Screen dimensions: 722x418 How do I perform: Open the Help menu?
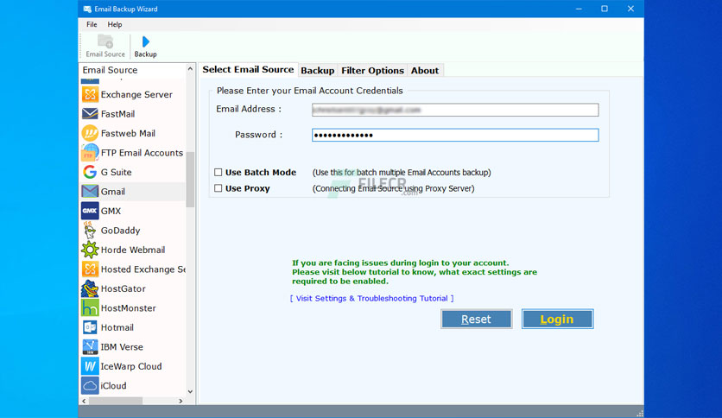click(115, 24)
